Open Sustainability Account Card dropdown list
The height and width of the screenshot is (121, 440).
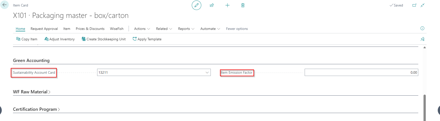click(x=207, y=72)
